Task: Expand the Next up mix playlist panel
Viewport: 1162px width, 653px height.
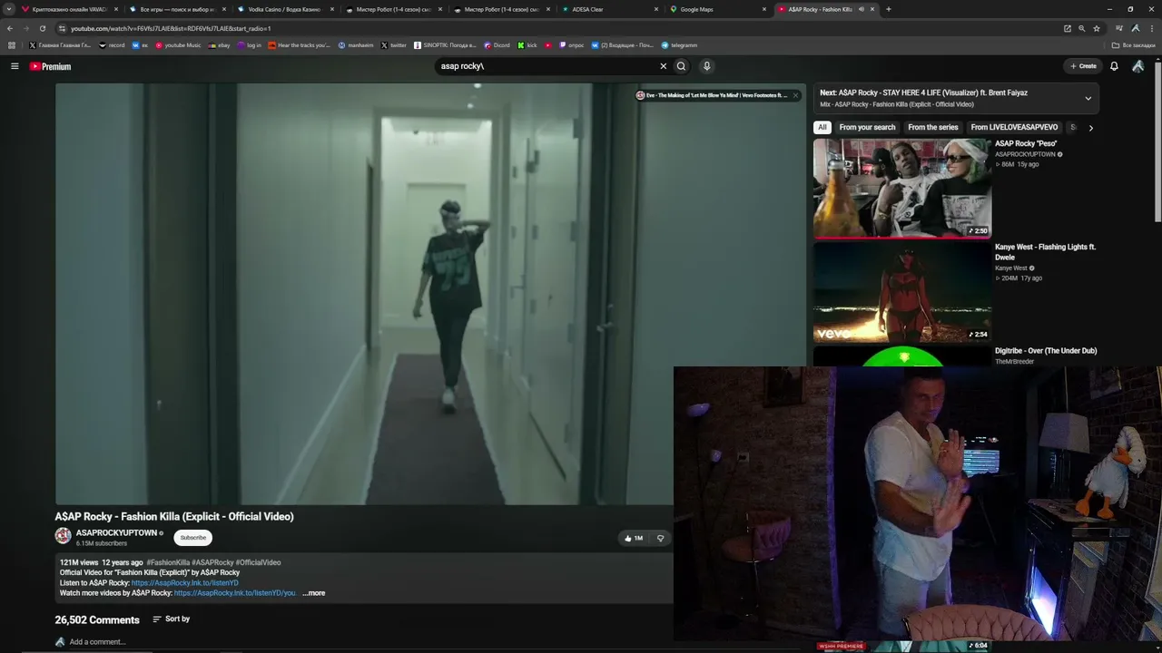Action: tap(1088, 98)
